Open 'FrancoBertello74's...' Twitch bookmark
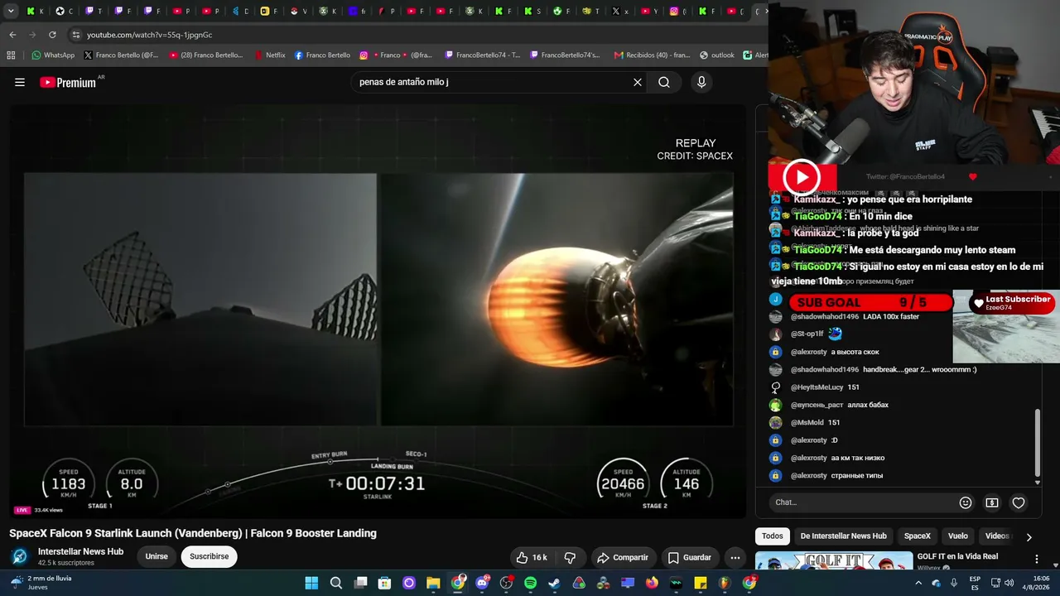This screenshot has height=596, width=1060. coord(564,55)
